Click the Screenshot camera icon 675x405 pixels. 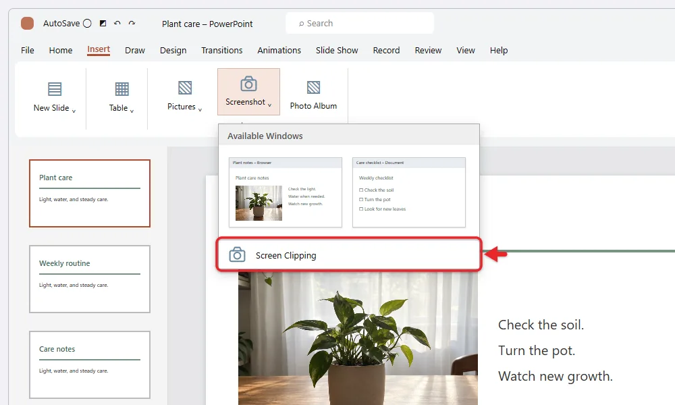pyautogui.click(x=248, y=84)
